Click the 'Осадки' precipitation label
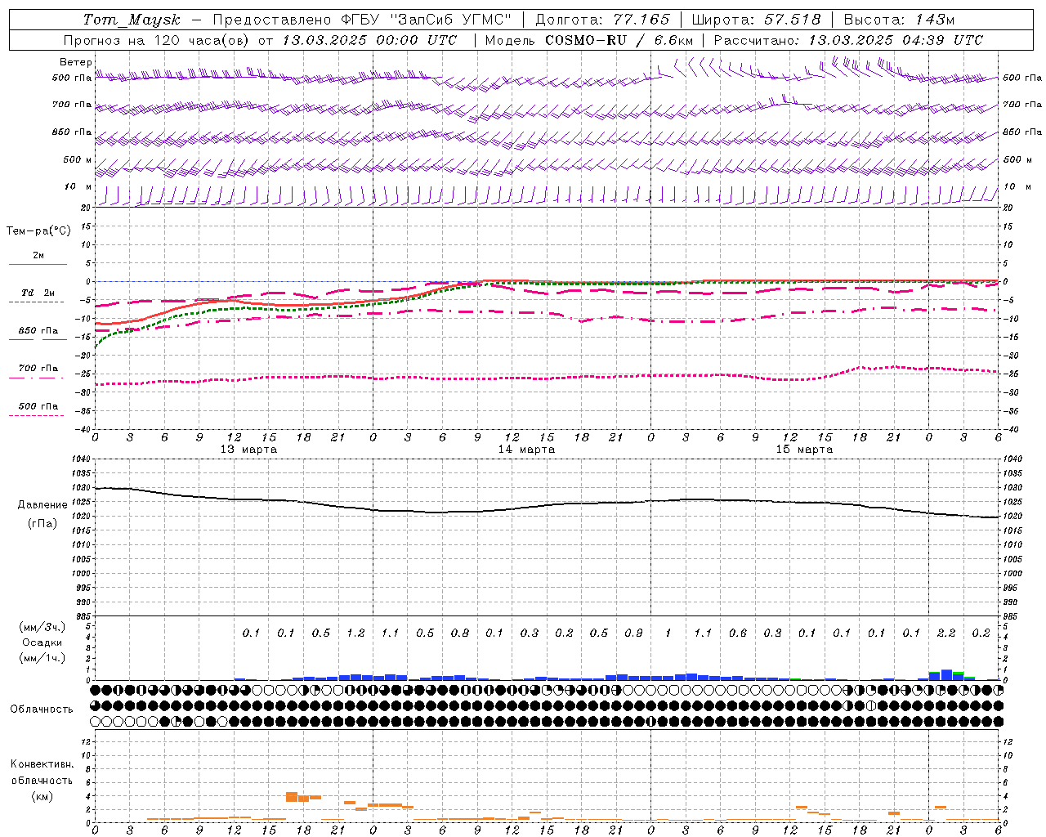 coord(42,642)
